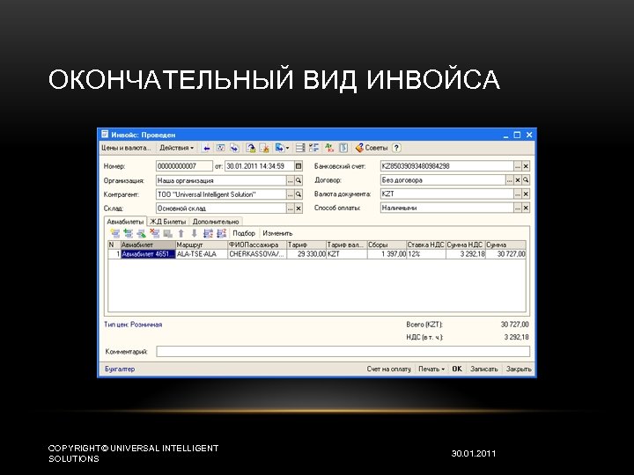Viewport: 634px width, 475px height.
Task: Open selection for Организация field ellipsis
Action: [291, 180]
